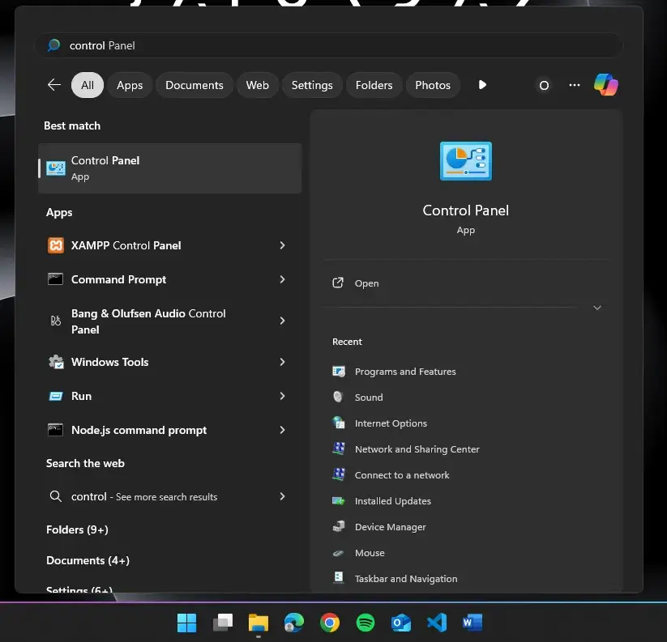
Task: Click the search magnifier icon in search box
Action: point(53,45)
